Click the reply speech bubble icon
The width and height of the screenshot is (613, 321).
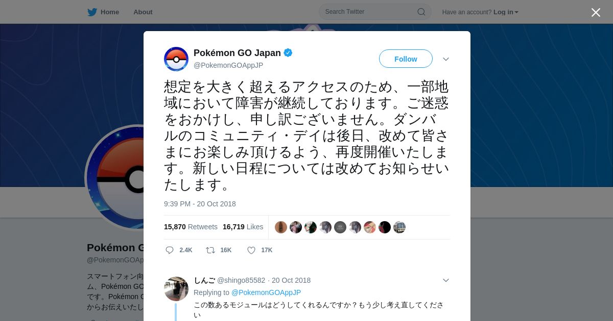point(170,250)
